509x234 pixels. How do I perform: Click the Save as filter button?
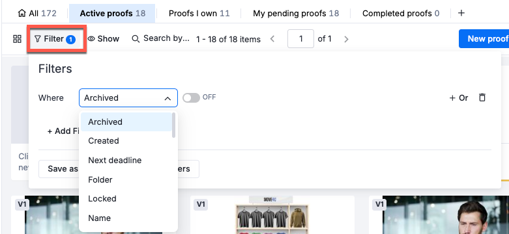(x=59, y=169)
